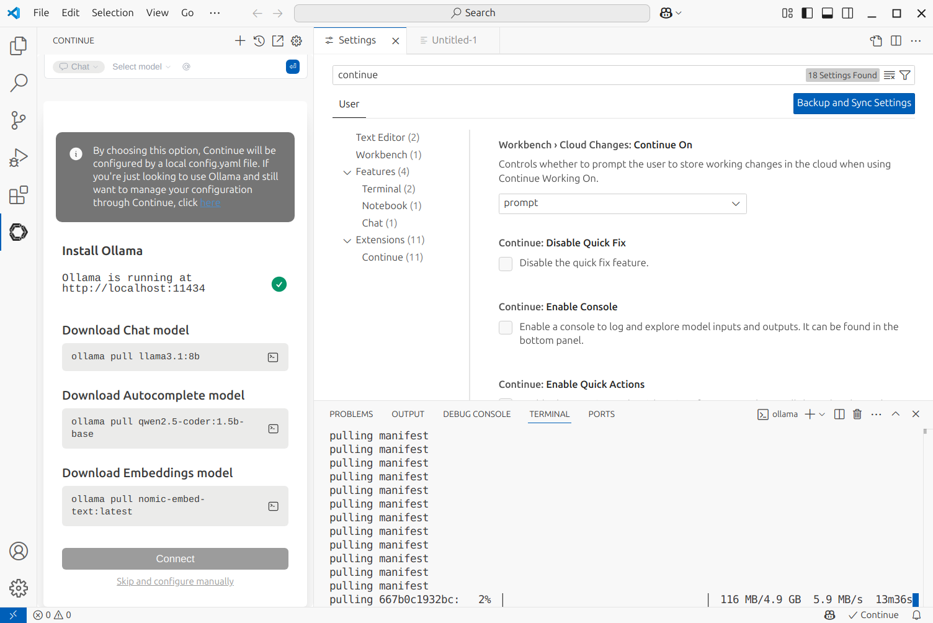933x623 pixels.
Task: Click the @ context icon in chat input
Action: [186, 66]
